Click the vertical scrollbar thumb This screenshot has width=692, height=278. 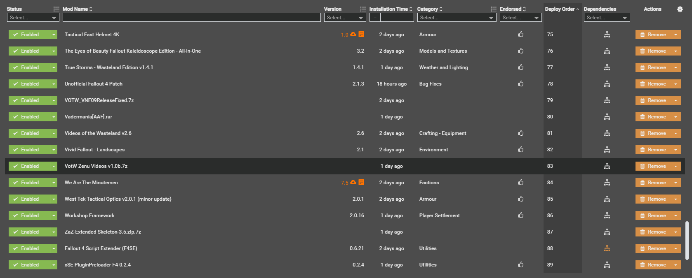point(687,241)
